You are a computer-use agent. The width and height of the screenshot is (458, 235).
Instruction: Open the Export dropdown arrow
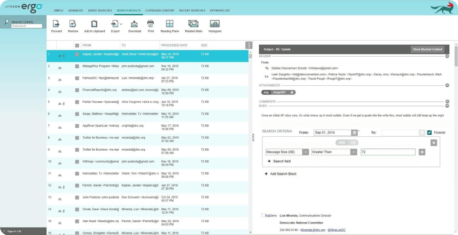point(121,24)
